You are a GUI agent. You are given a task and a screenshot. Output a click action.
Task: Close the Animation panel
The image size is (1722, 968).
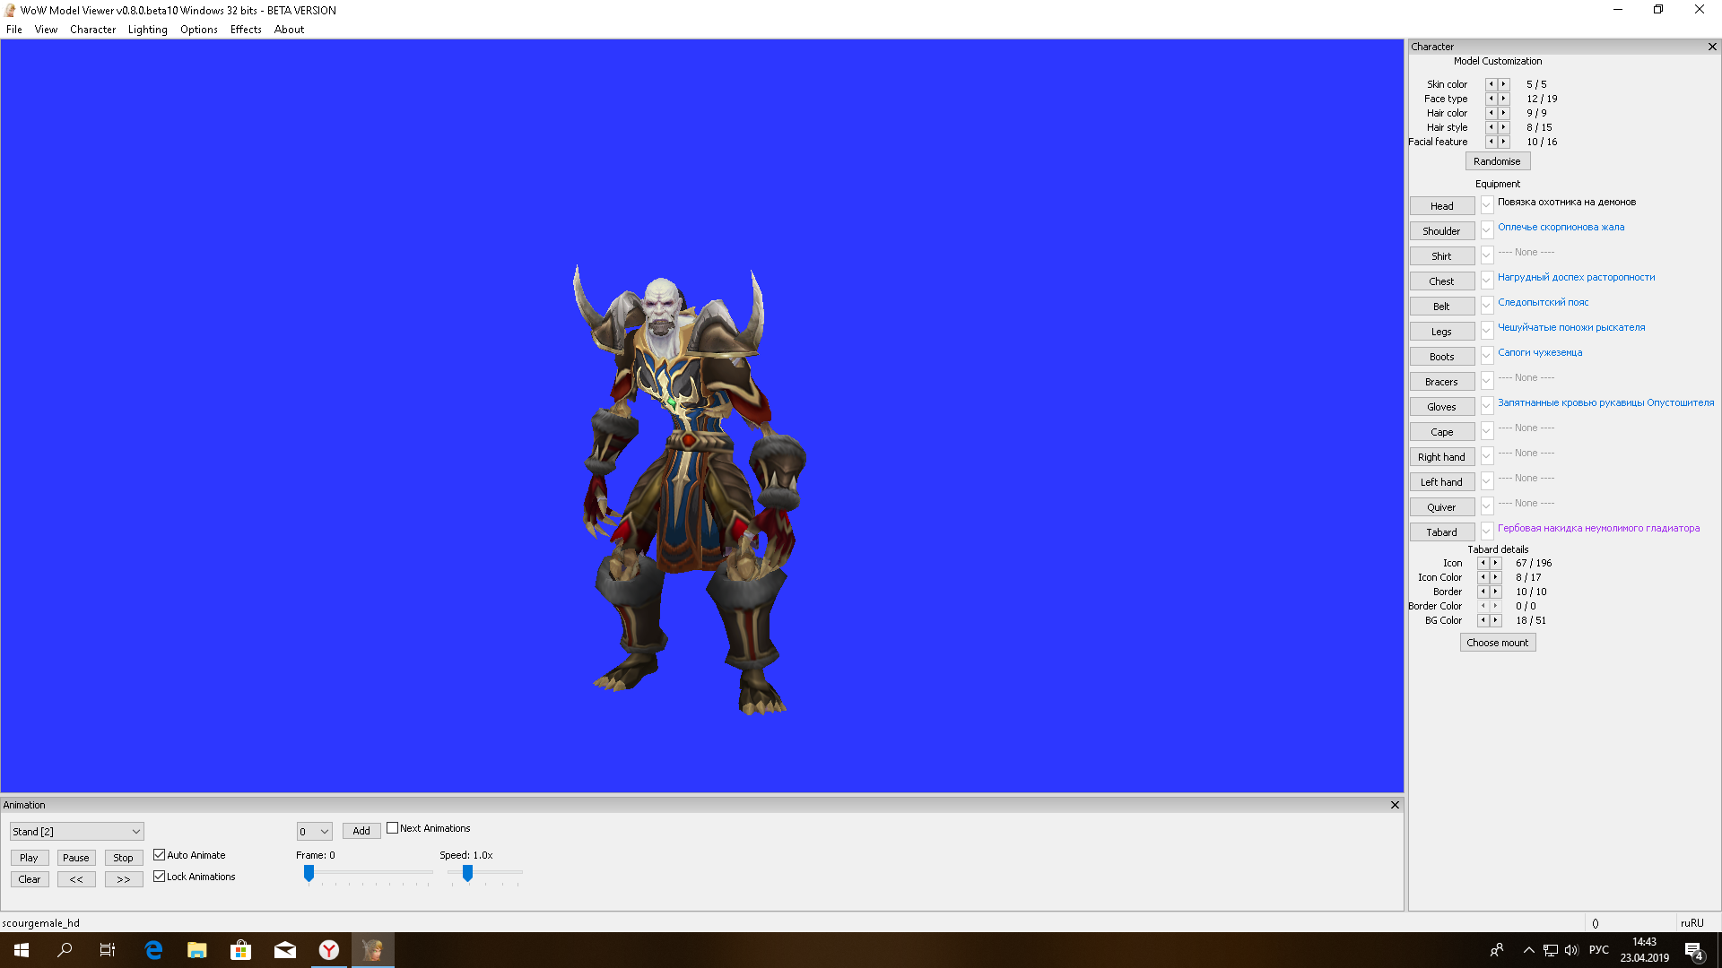[x=1395, y=805]
